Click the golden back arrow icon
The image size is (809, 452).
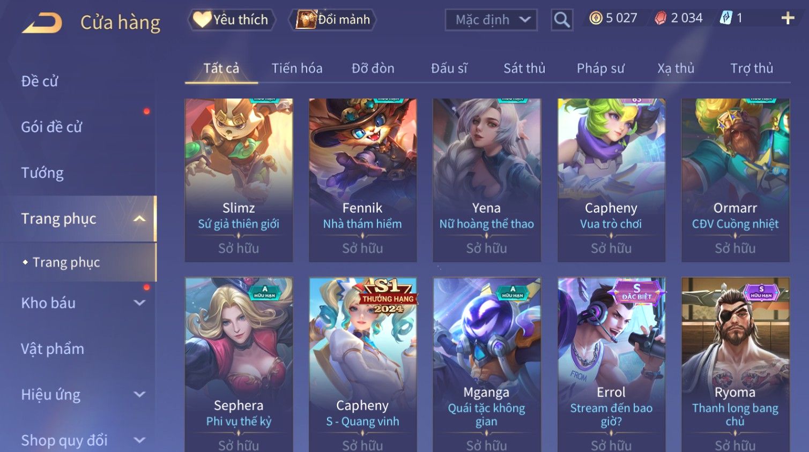point(42,23)
